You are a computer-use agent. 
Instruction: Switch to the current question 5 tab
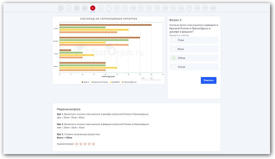[x=93, y=8]
